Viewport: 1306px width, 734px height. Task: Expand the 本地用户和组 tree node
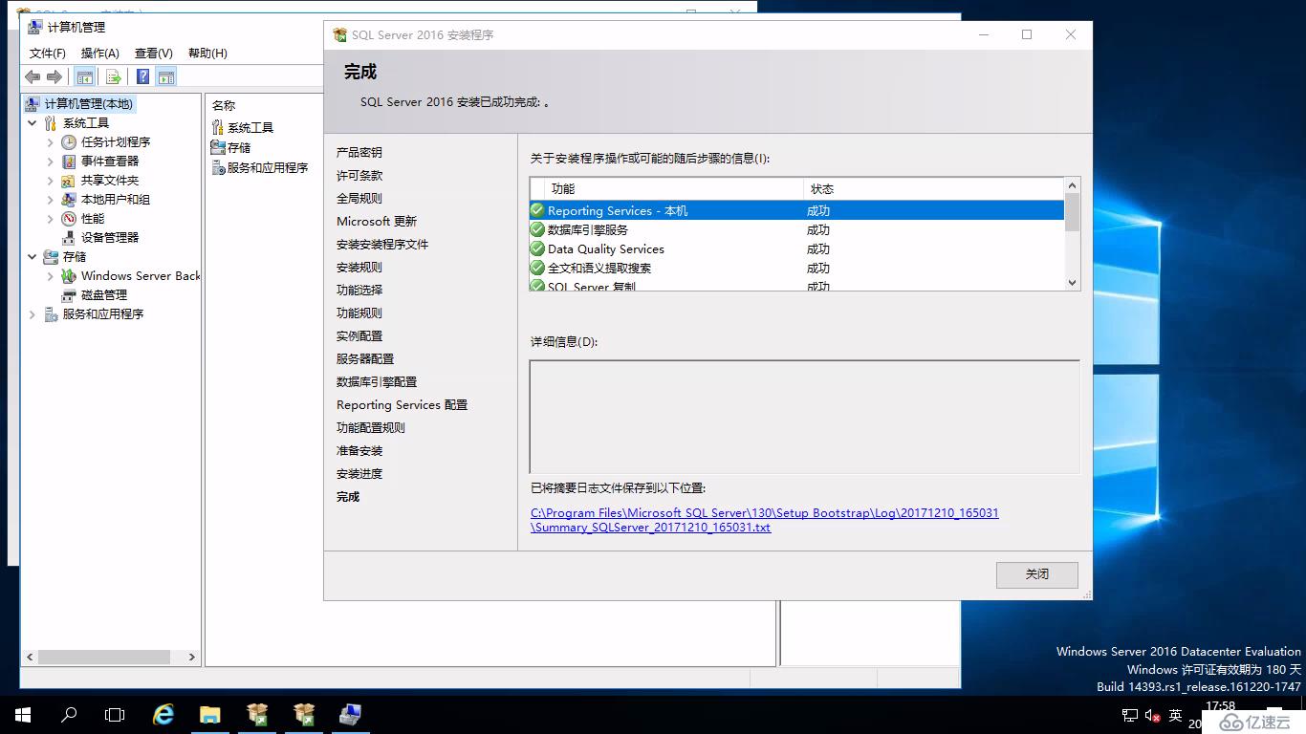pyautogui.click(x=51, y=199)
